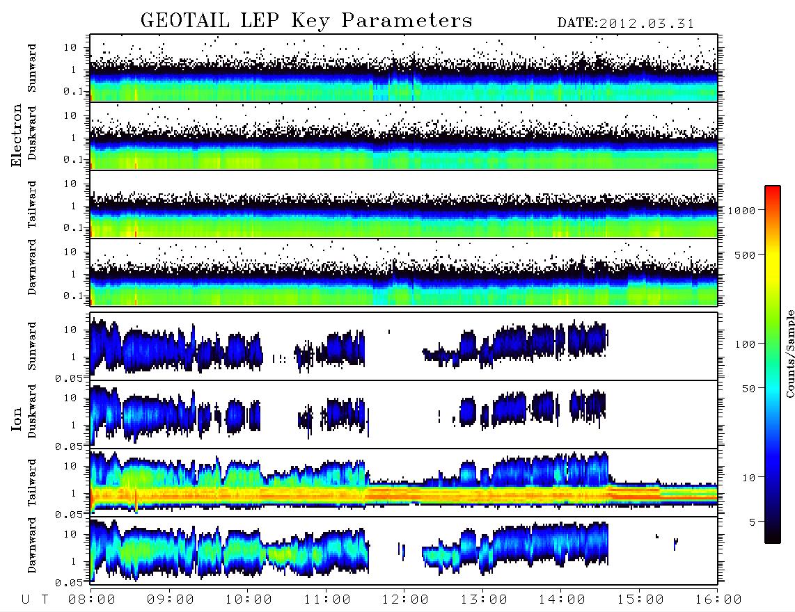This screenshot has height=612, width=795.
Task: Click the black bottom end of the color bar
Action: click(773, 538)
